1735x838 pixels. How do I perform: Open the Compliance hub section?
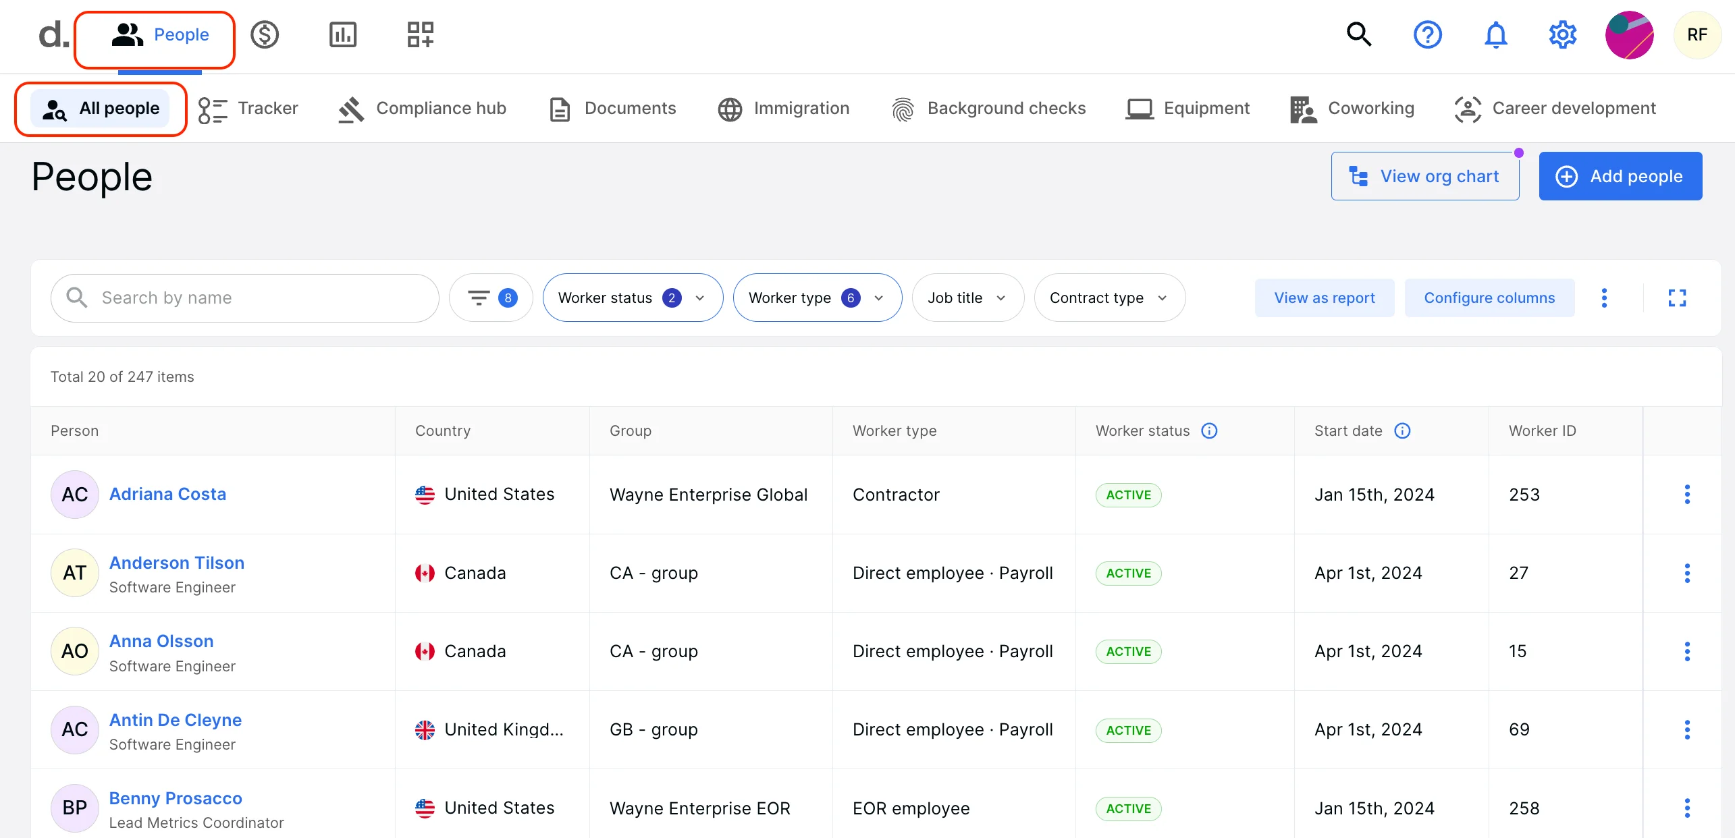[x=421, y=108]
